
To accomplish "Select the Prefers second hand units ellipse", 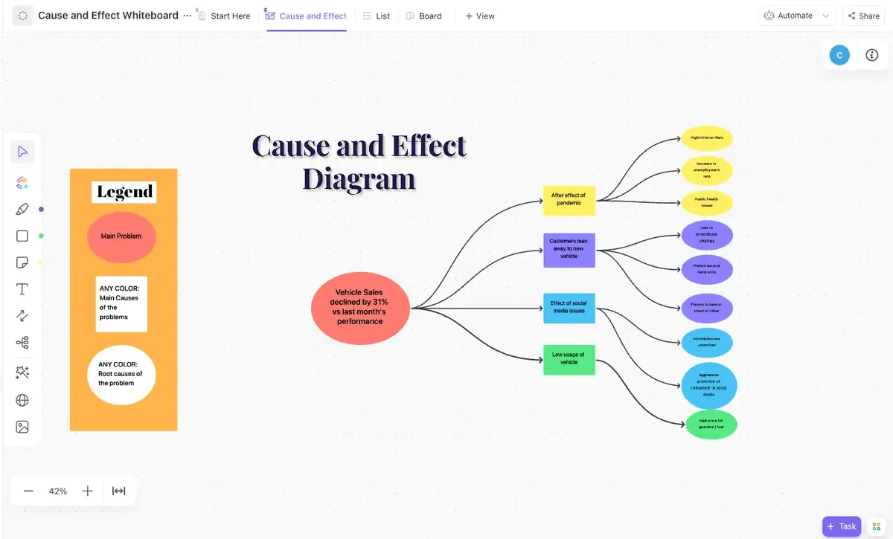I will 707,270.
